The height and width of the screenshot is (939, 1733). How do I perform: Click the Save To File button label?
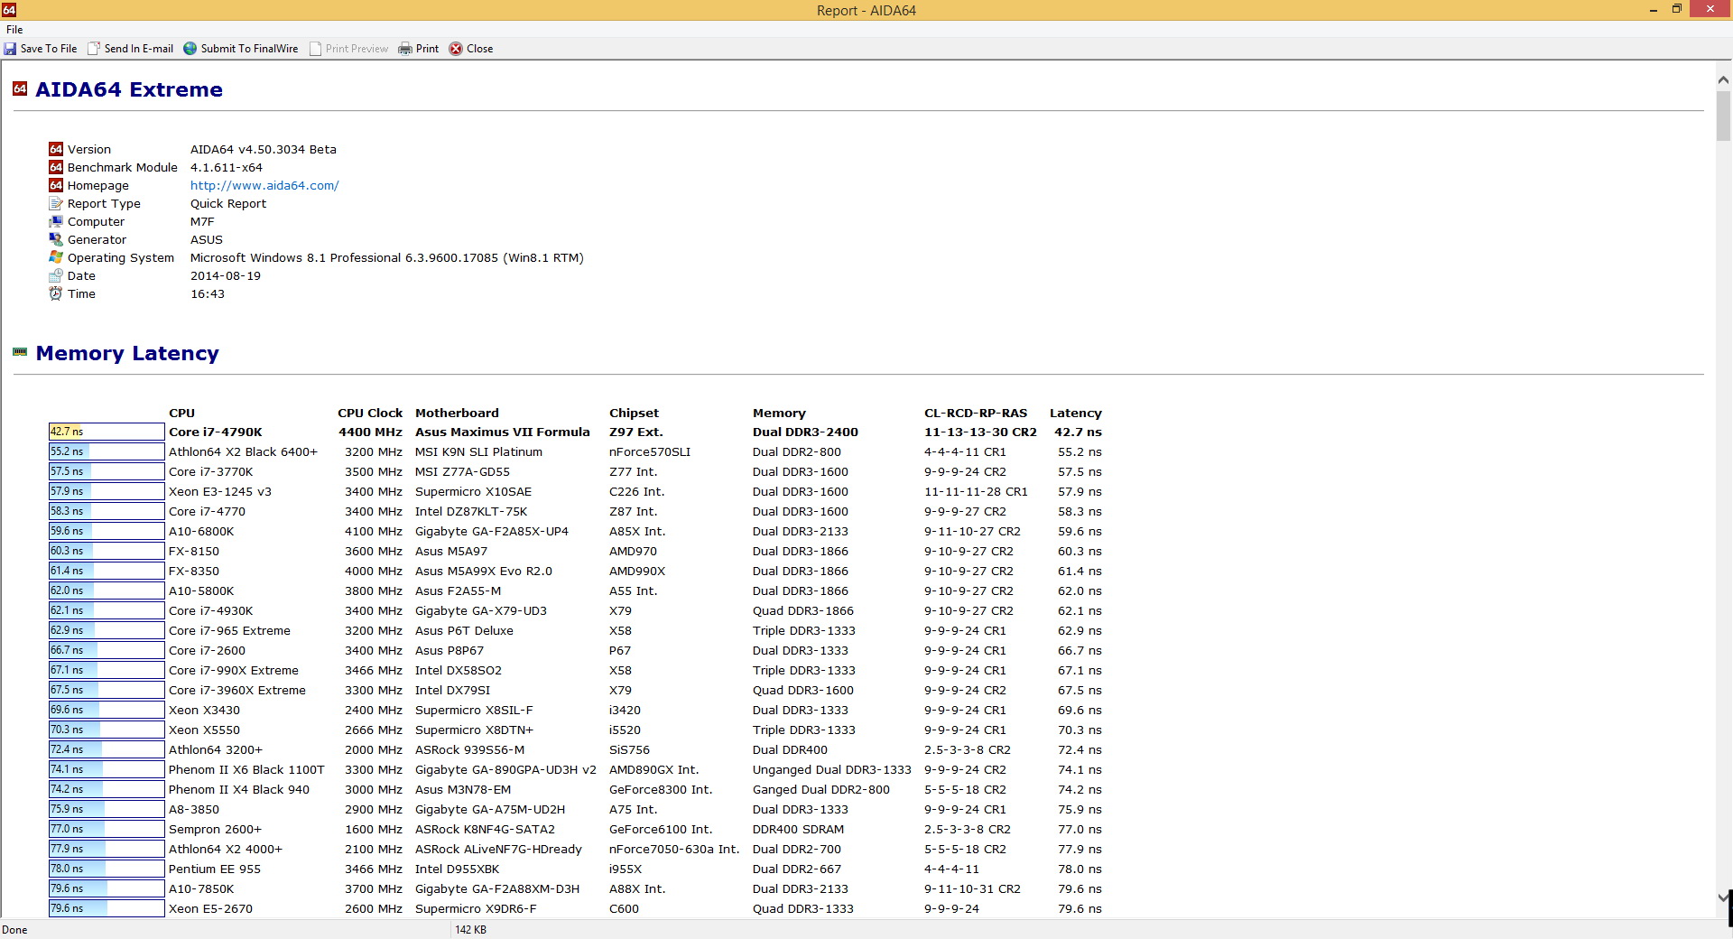tap(49, 49)
